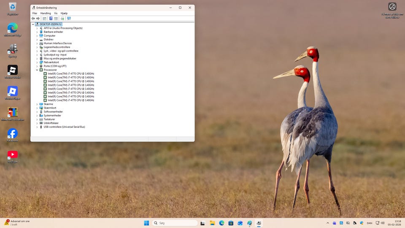Open the Handling menu

(46, 13)
